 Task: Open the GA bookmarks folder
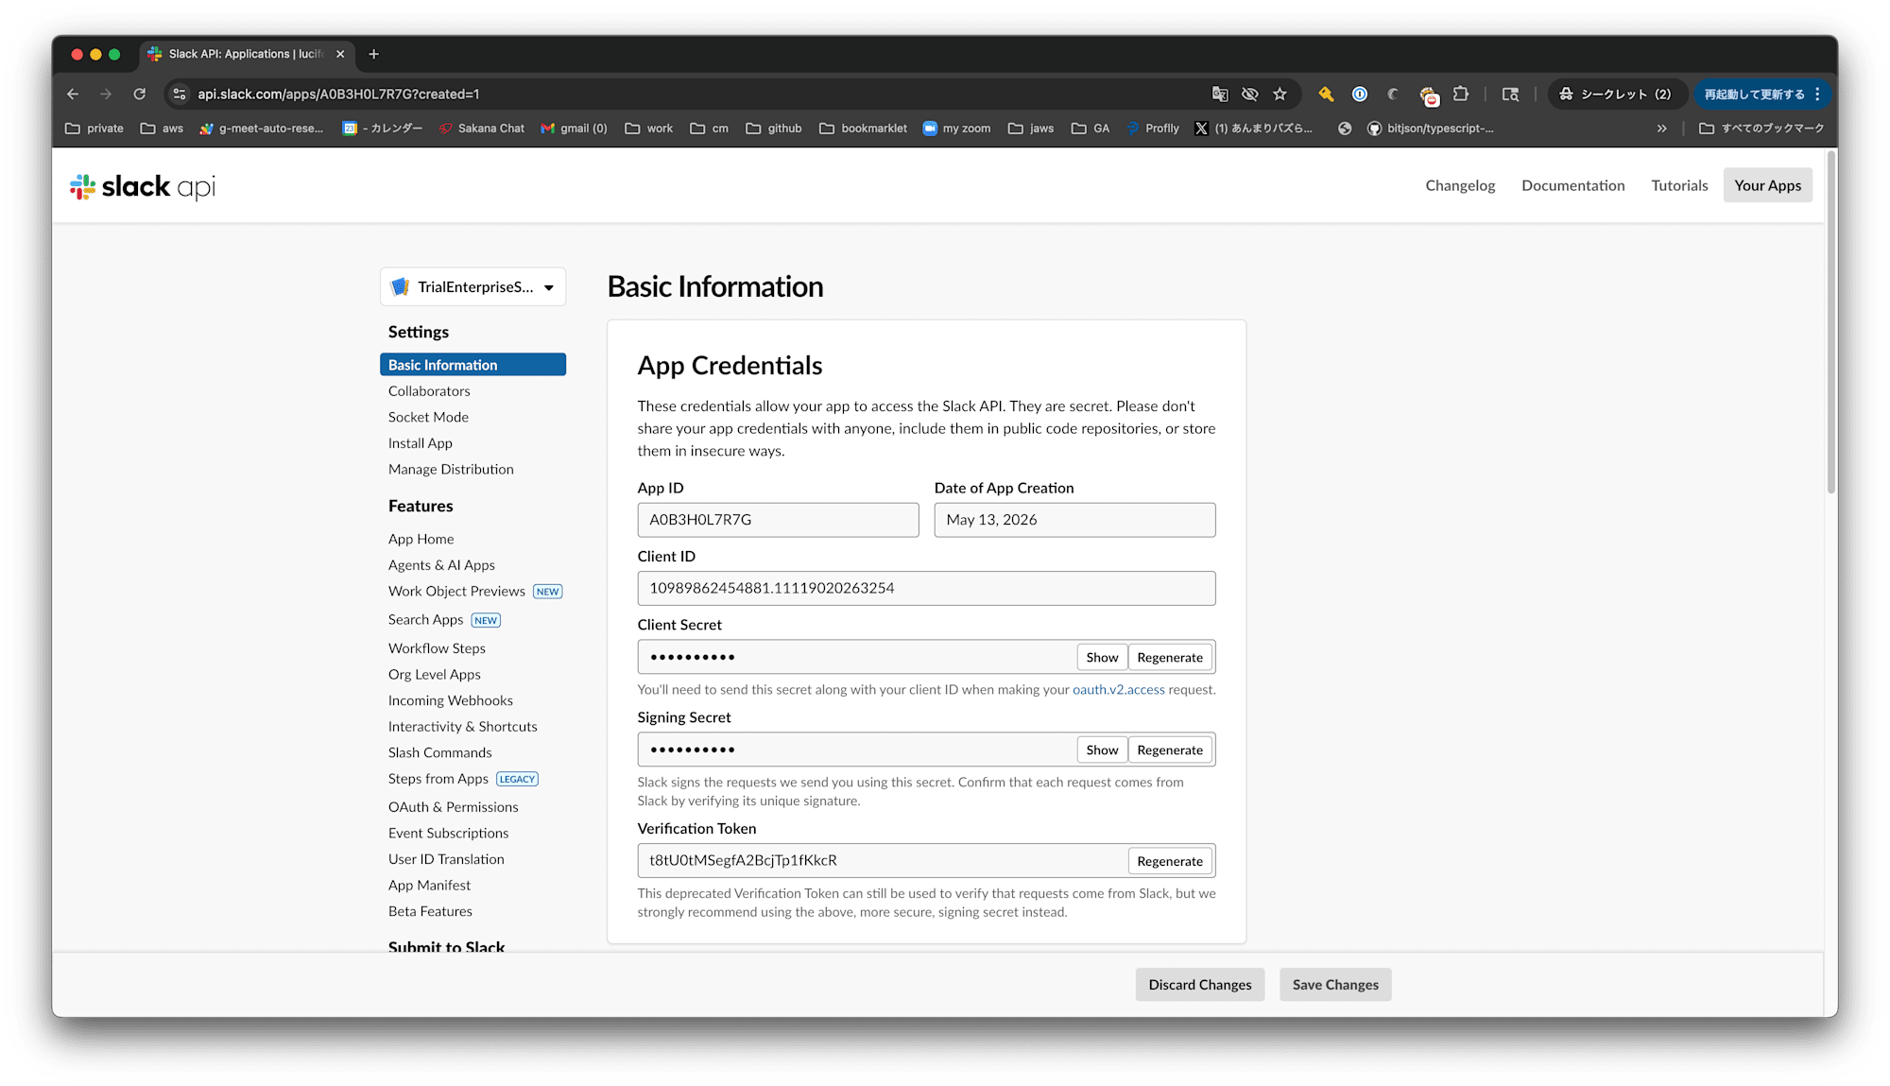click(1091, 129)
